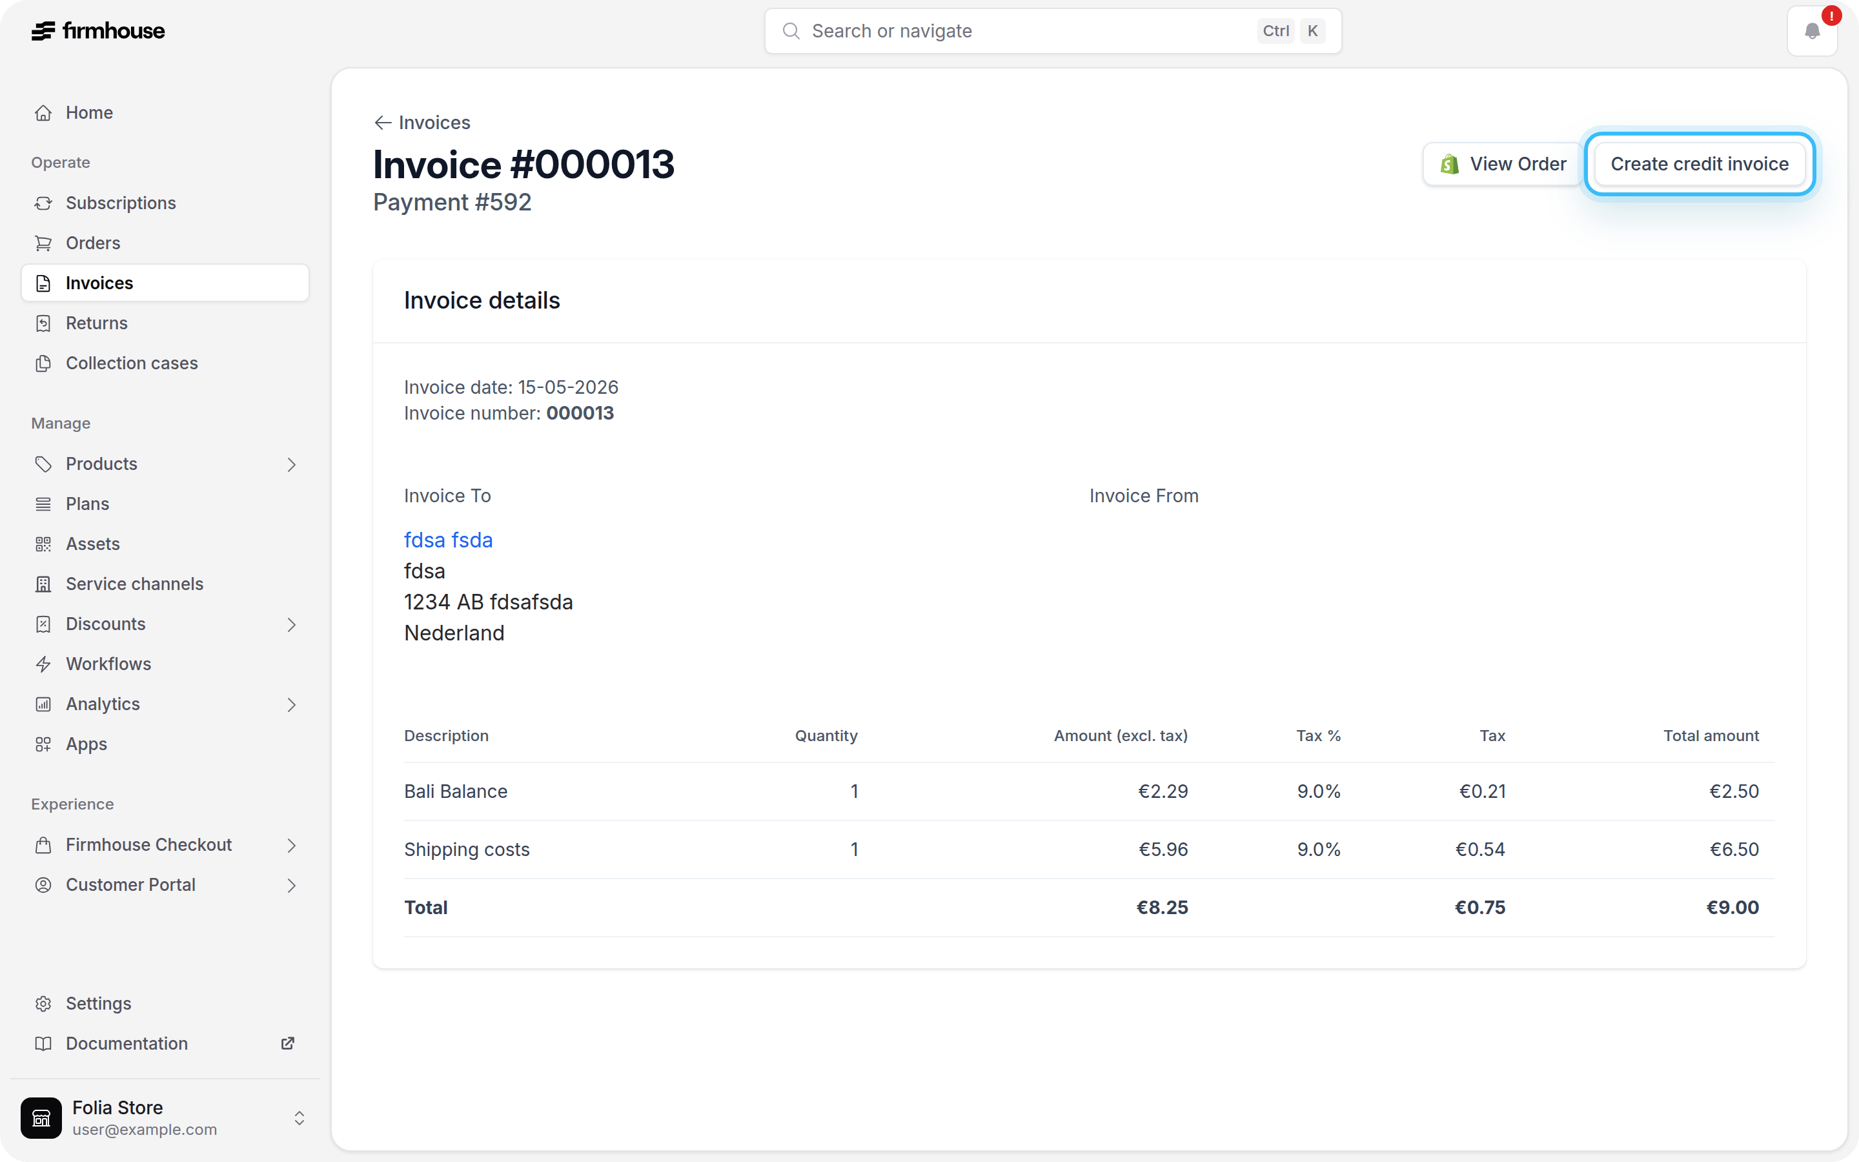Click total amount €9.00
Screen dimensions: 1859x1162
pyautogui.click(x=1732, y=908)
